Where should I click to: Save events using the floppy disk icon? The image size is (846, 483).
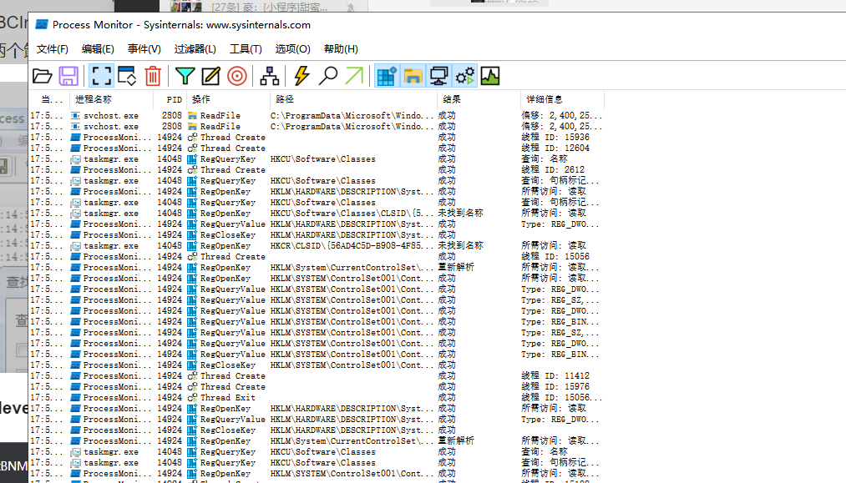point(68,76)
